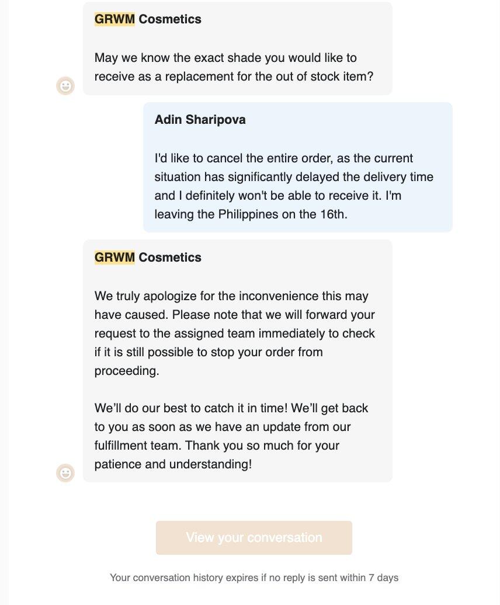Screen dimensions: 500x605
Task: Click the paragraph starting We'll do our best
Action: (x=231, y=436)
